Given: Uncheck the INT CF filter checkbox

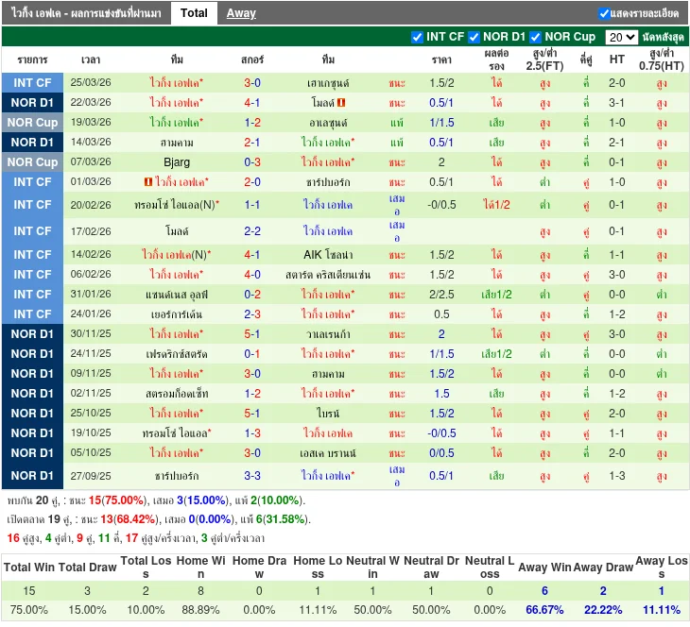Looking at the screenshot, I should tap(418, 37).
